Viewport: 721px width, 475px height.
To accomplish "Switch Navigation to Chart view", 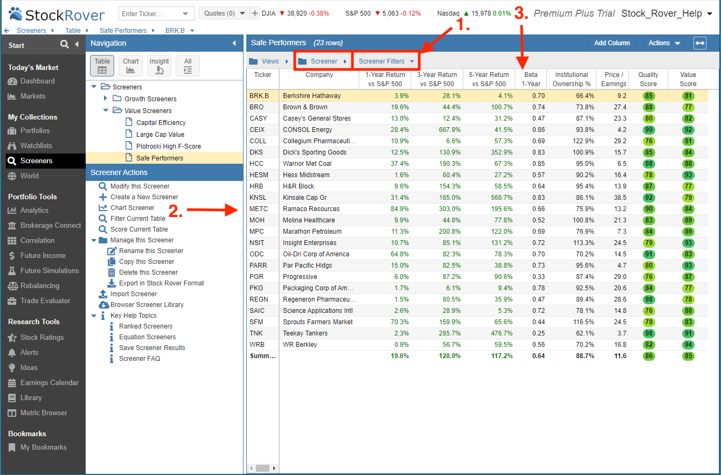I will (x=130, y=66).
